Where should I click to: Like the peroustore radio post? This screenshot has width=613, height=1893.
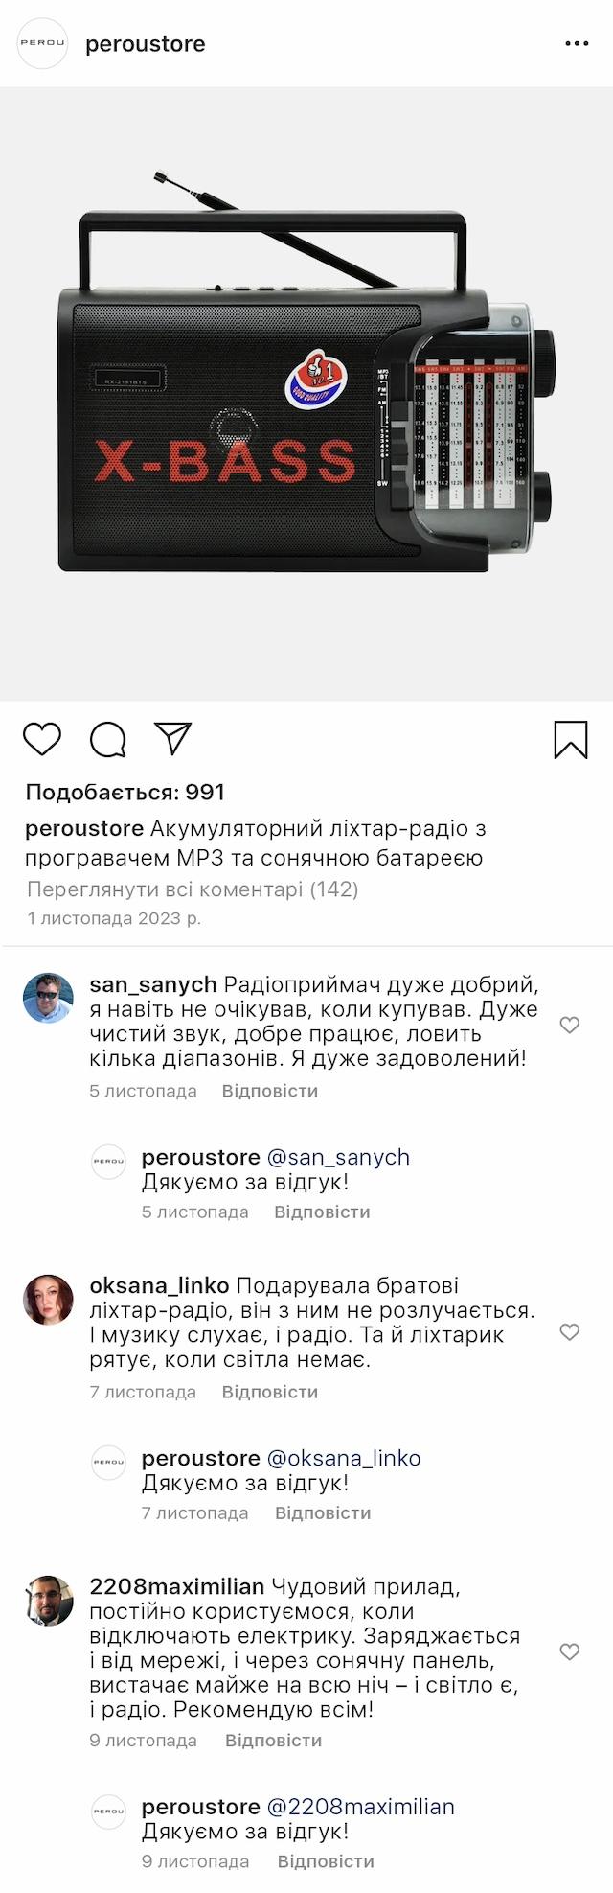(x=42, y=740)
